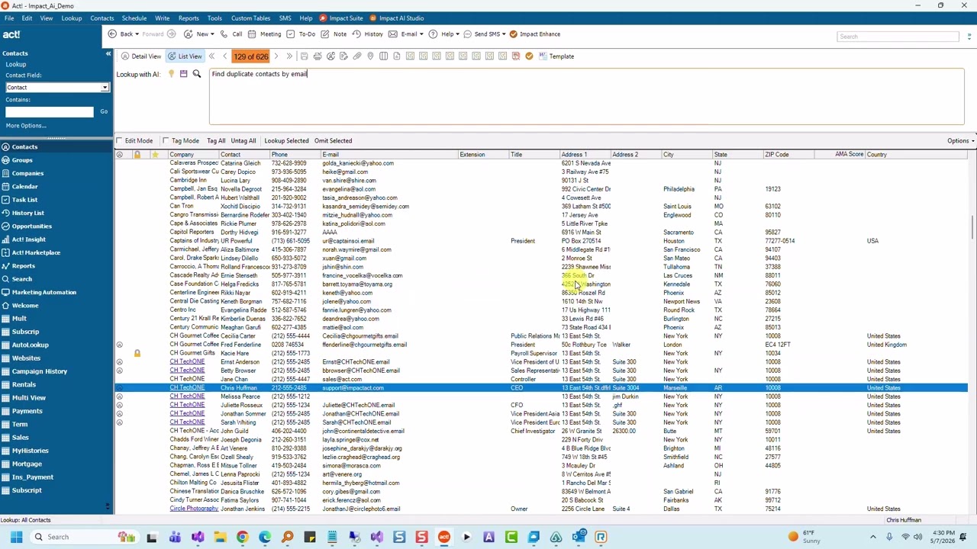The width and height of the screenshot is (977, 549).
Task: Click Omit Selected
Action: tap(333, 141)
